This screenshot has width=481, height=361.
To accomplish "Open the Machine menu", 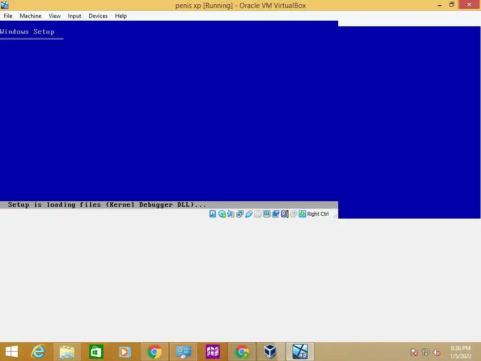I will (31, 16).
